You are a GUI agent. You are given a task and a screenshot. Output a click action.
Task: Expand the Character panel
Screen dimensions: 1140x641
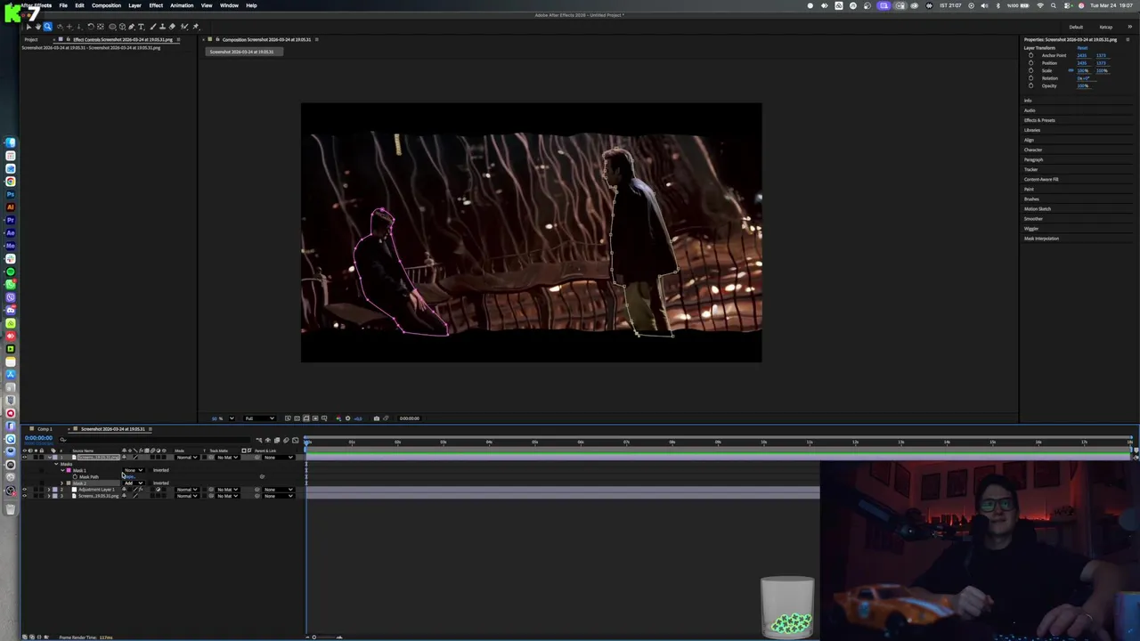tap(1032, 150)
